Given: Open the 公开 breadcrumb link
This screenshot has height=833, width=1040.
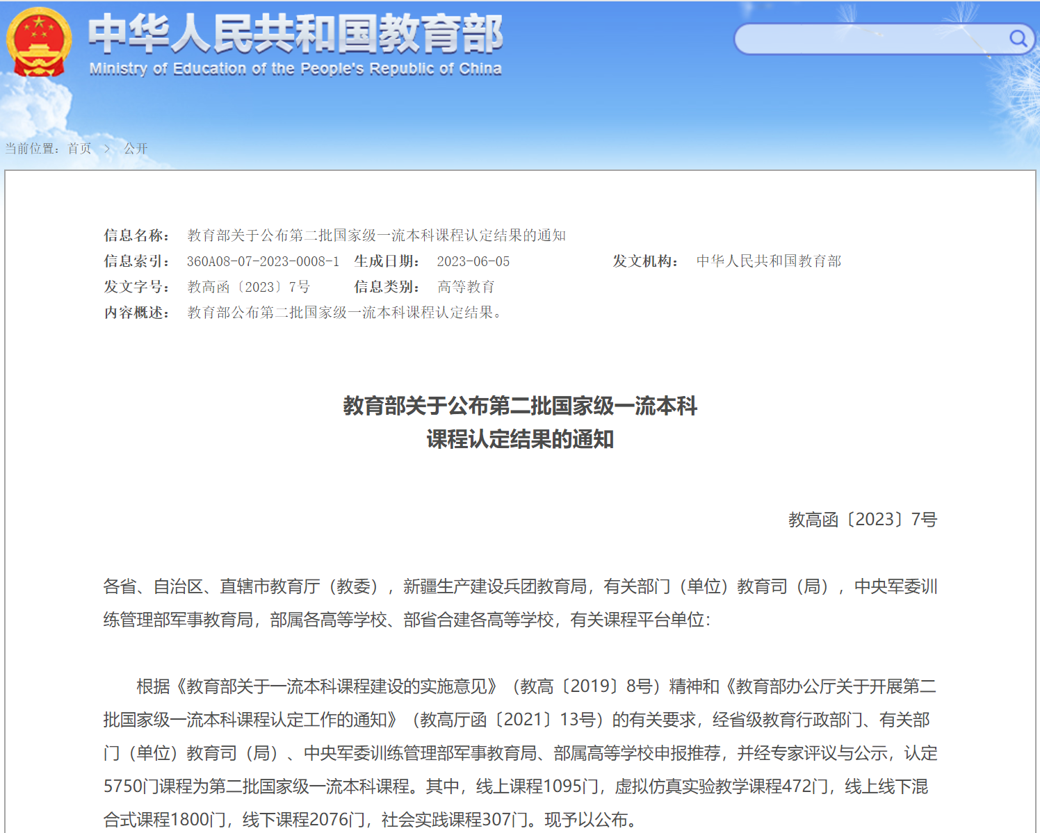Looking at the screenshot, I should 136,149.
